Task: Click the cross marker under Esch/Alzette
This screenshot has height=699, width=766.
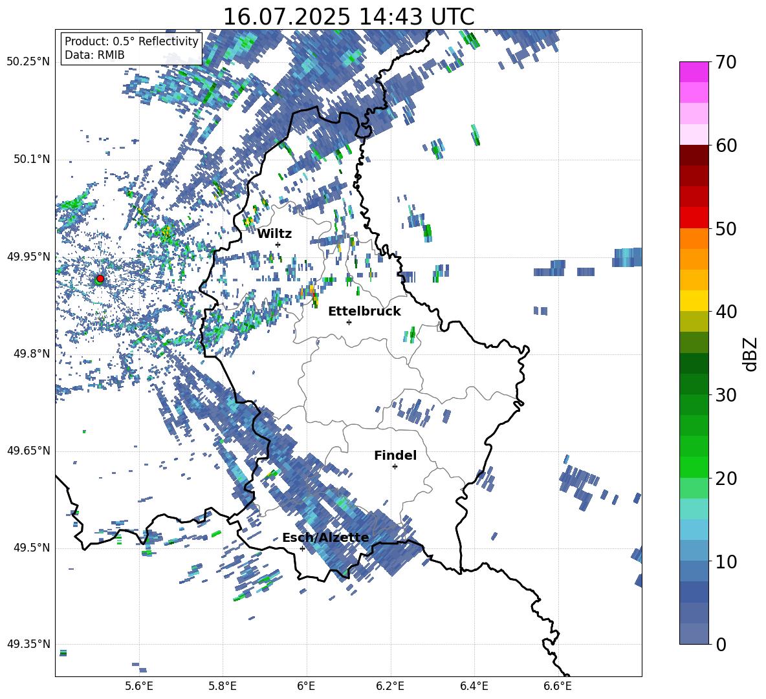Action: tap(302, 548)
